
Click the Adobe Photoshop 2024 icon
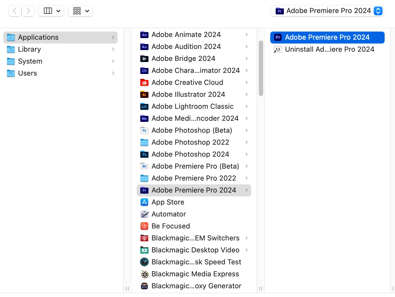click(144, 154)
